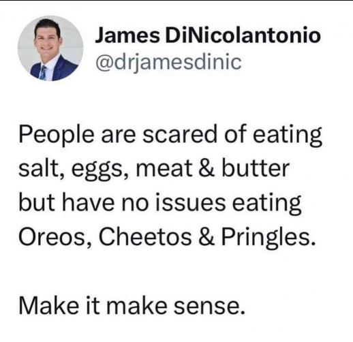Open James DiNicolantonio's profile picture
Viewport: 353px width, 342px height.
[50, 48]
